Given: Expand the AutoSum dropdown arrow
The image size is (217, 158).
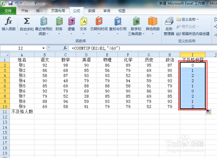Looking at the screenshot, I should tap(26, 34).
